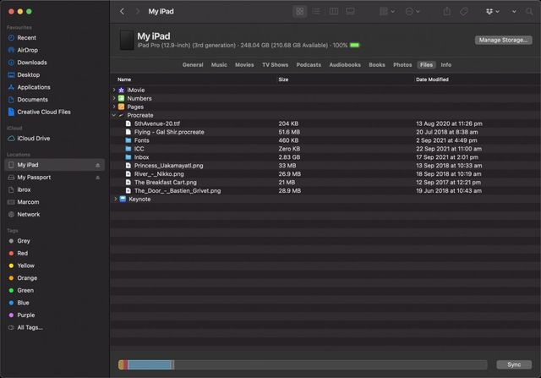Click the Search magnifier icon
Image resolution: width=541 pixels, height=378 pixels.
[529, 11]
